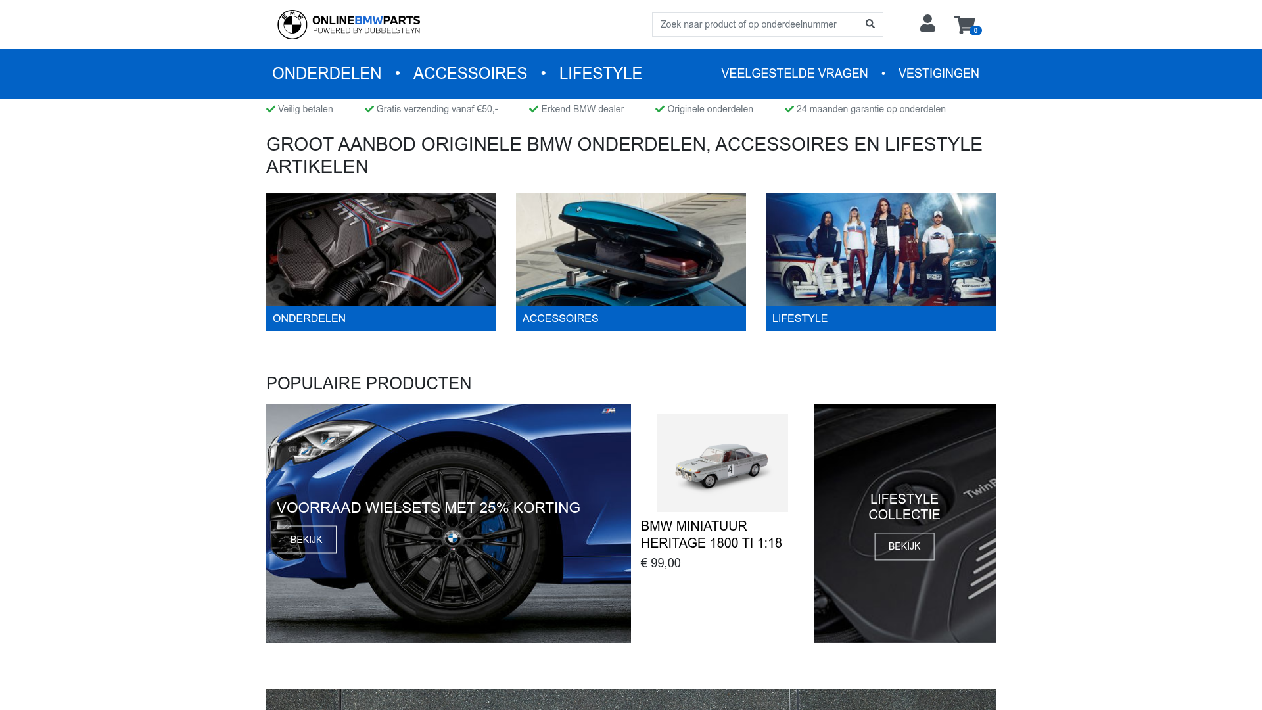Viewport: 1262px width, 710px height.
Task: Open the user account icon
Action: tap(927, 24)
